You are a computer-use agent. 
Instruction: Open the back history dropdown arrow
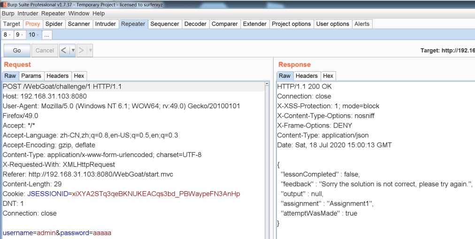[73, 51]
